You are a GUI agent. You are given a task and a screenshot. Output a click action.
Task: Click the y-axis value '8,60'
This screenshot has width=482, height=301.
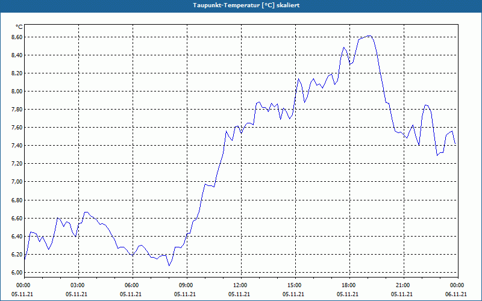pos(17,37)
